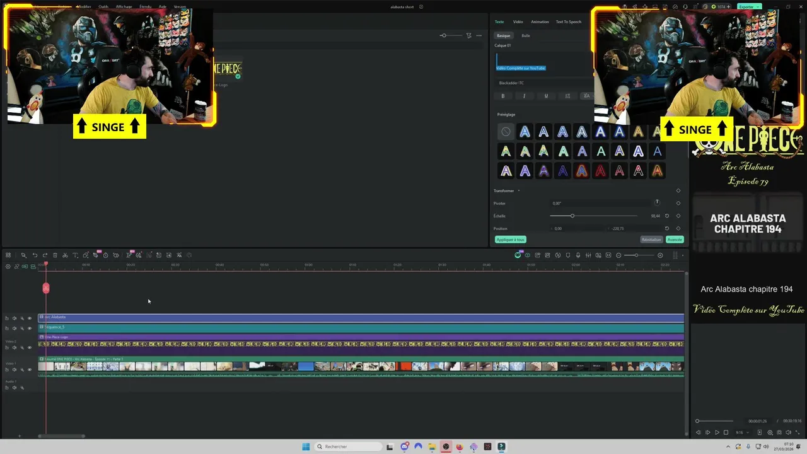
Task: Mute the Video 2 track speaker
Action: (15, 347)
